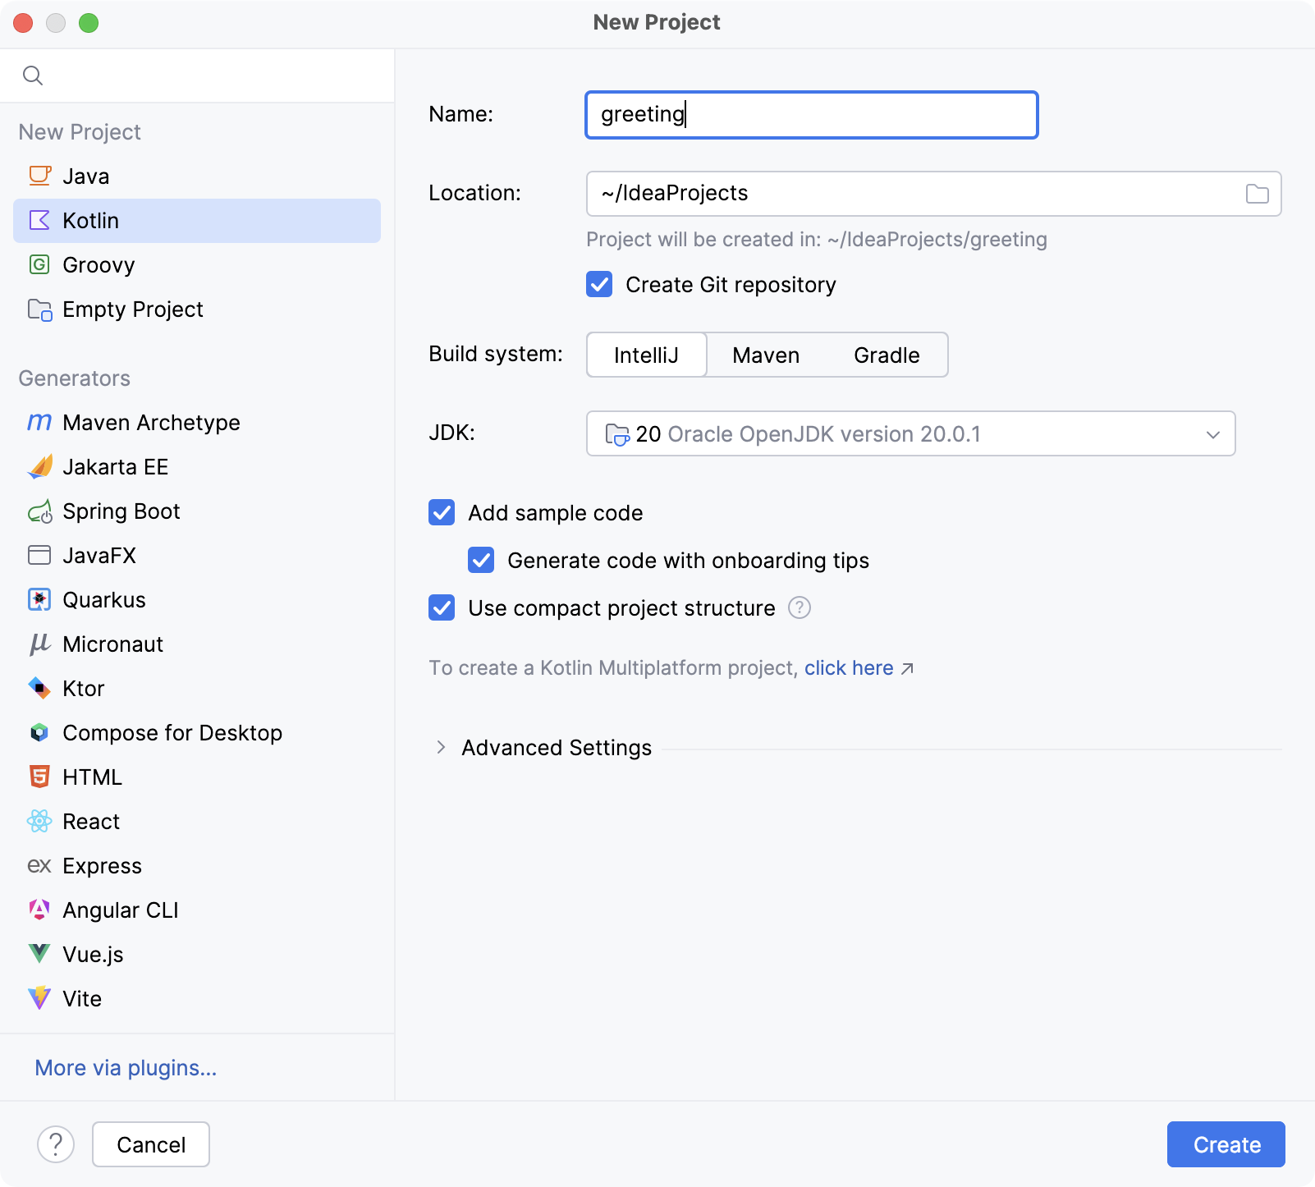This screenshot has height=1187, width=1315.
Task: Click the Quarkus generator icon
Action: pyautogui.click(x=39, y=600)
